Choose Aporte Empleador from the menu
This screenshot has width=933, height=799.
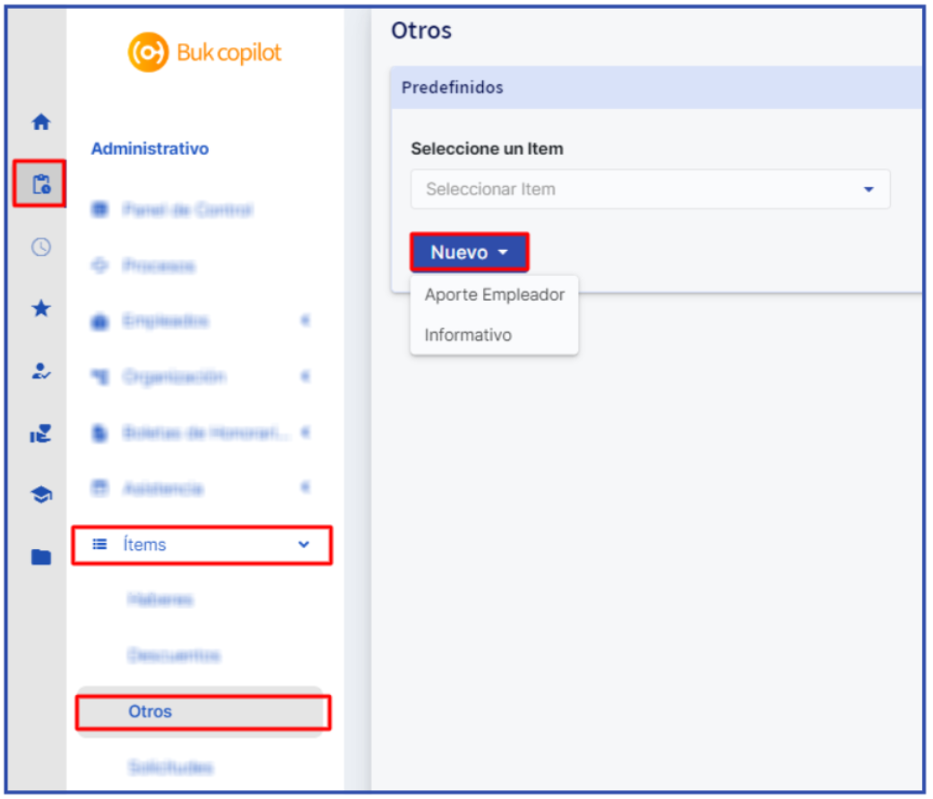tap(495, 295)
